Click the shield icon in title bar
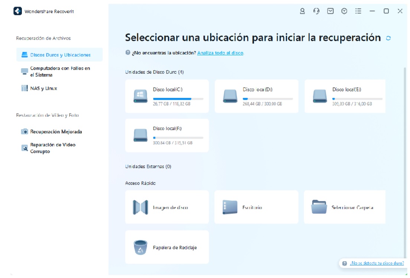The height and width of the screenshot is (278, 410). point(344,11)
